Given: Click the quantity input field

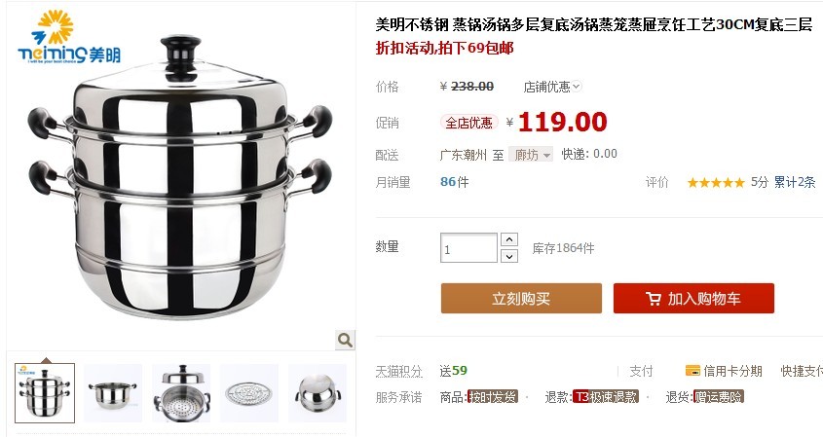Looking at the screenshot, I should [468, 247].
